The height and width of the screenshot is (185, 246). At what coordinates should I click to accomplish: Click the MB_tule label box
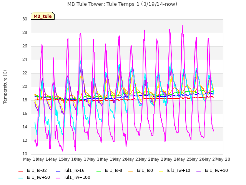pyautogui.click(x=43, y=16)
